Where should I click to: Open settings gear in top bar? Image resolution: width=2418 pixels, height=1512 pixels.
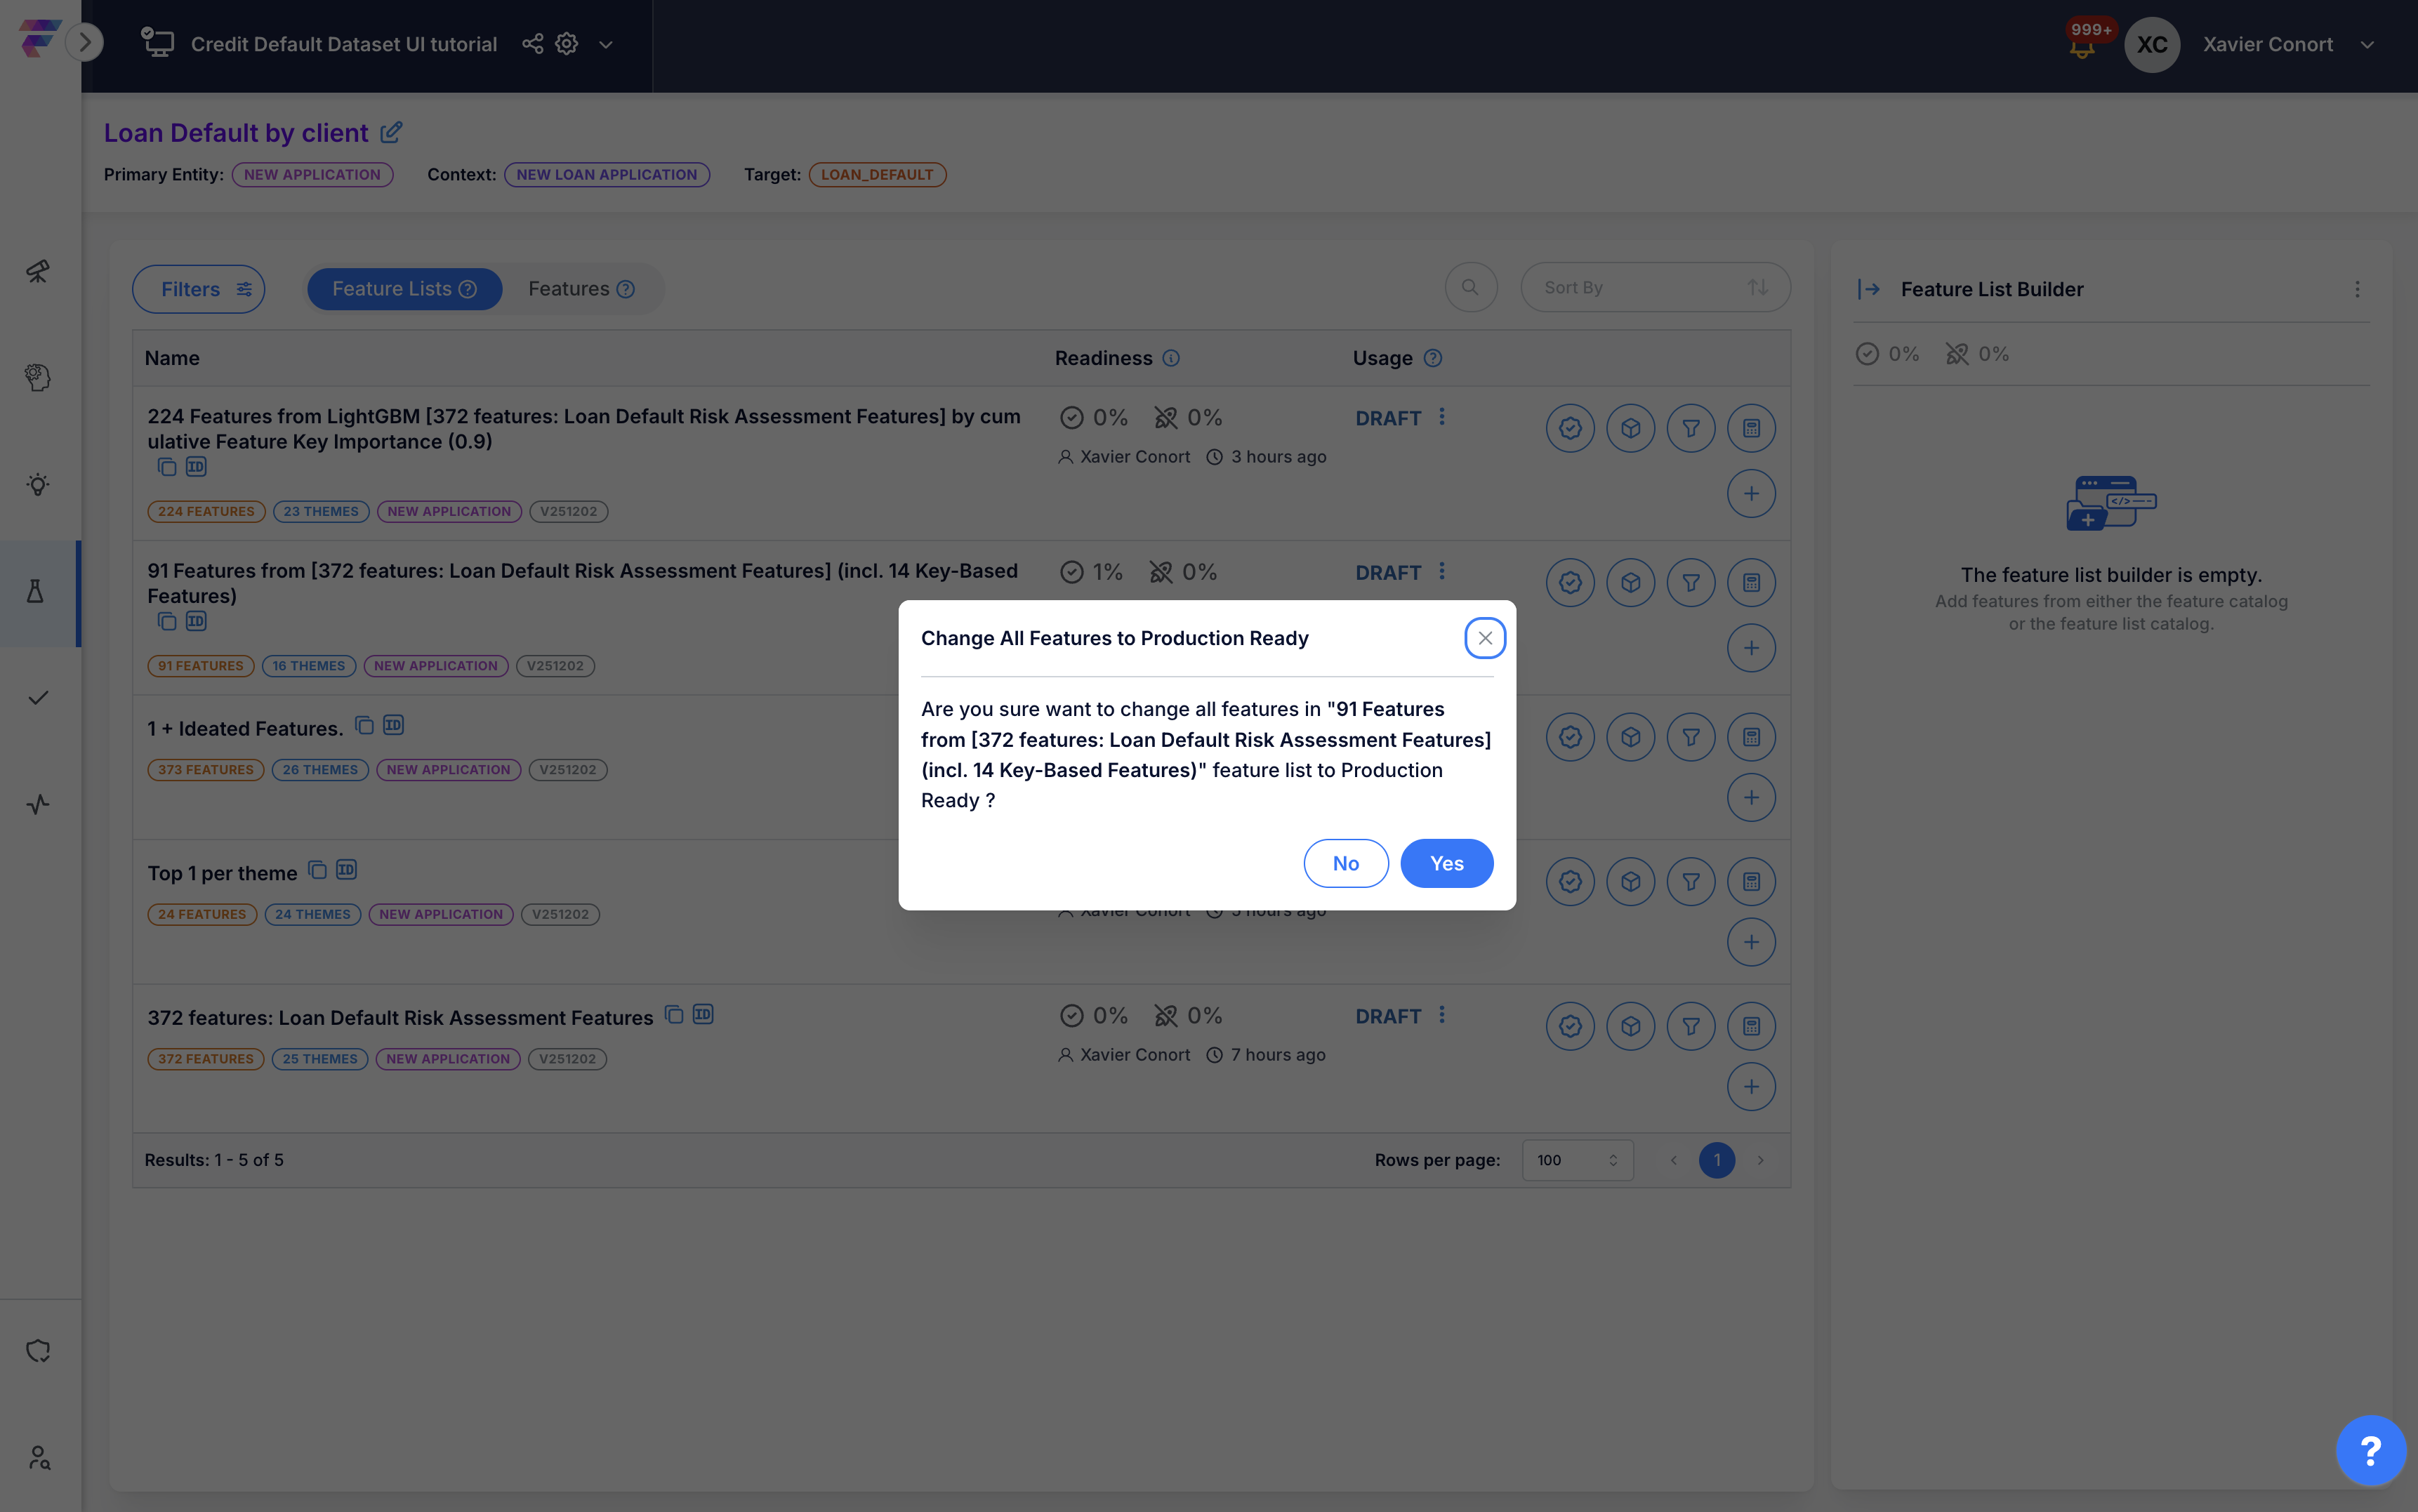click(x=567, y=44)
